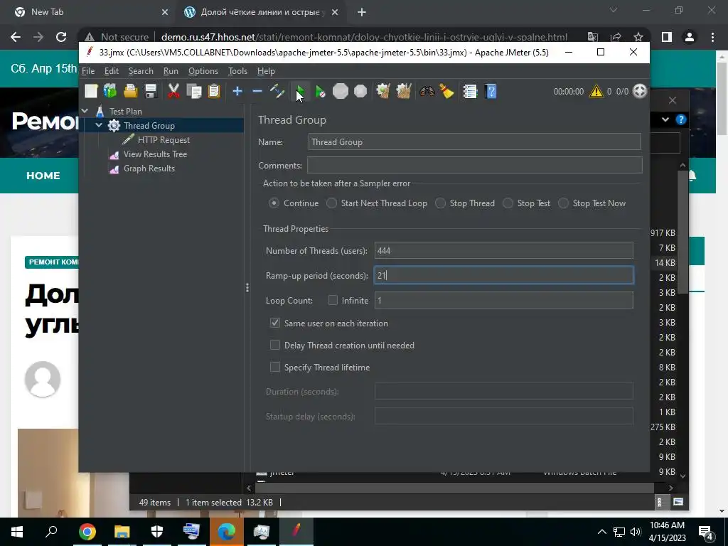This screenshot has height=546, width=728.
Task: Start test with no pauses icon
Action: [x=321, y=91]
